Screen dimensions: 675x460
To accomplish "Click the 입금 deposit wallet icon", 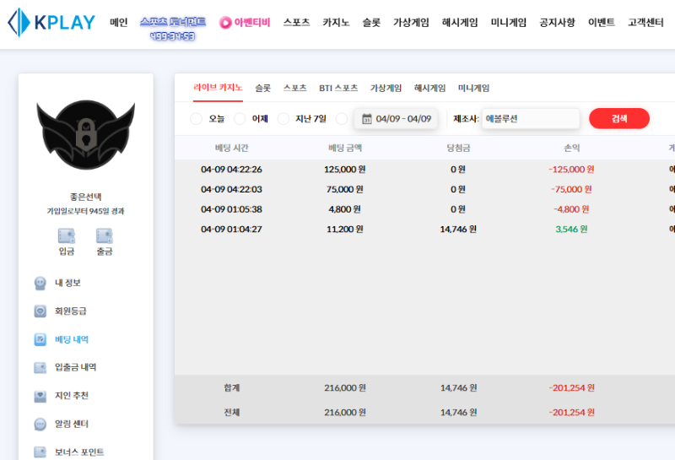I will click(66, 236).
